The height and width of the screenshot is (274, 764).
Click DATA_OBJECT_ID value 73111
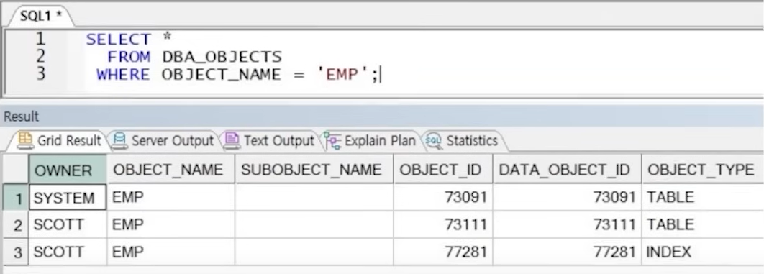(x=567, y=225)
